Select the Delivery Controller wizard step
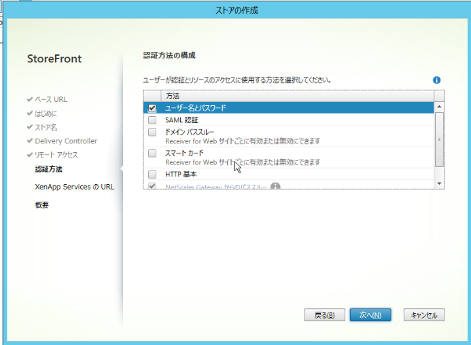Screen dimensions: 471x345 click(66, 141)
